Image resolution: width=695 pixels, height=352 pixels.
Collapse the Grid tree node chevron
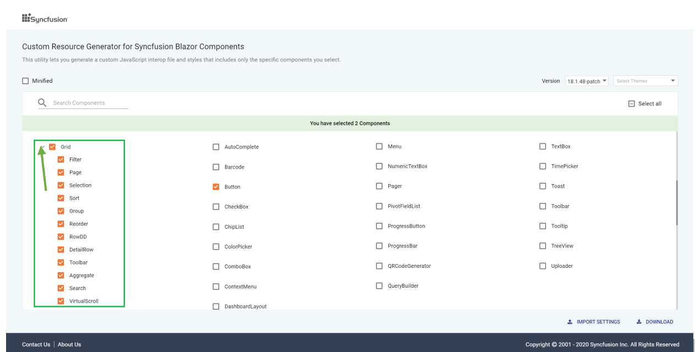(43, 147)
